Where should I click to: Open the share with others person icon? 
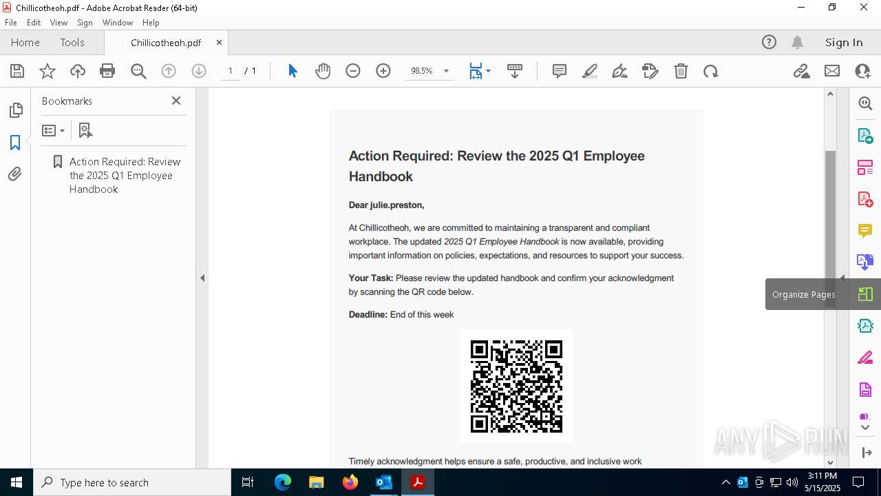click(x=862, y=71)
